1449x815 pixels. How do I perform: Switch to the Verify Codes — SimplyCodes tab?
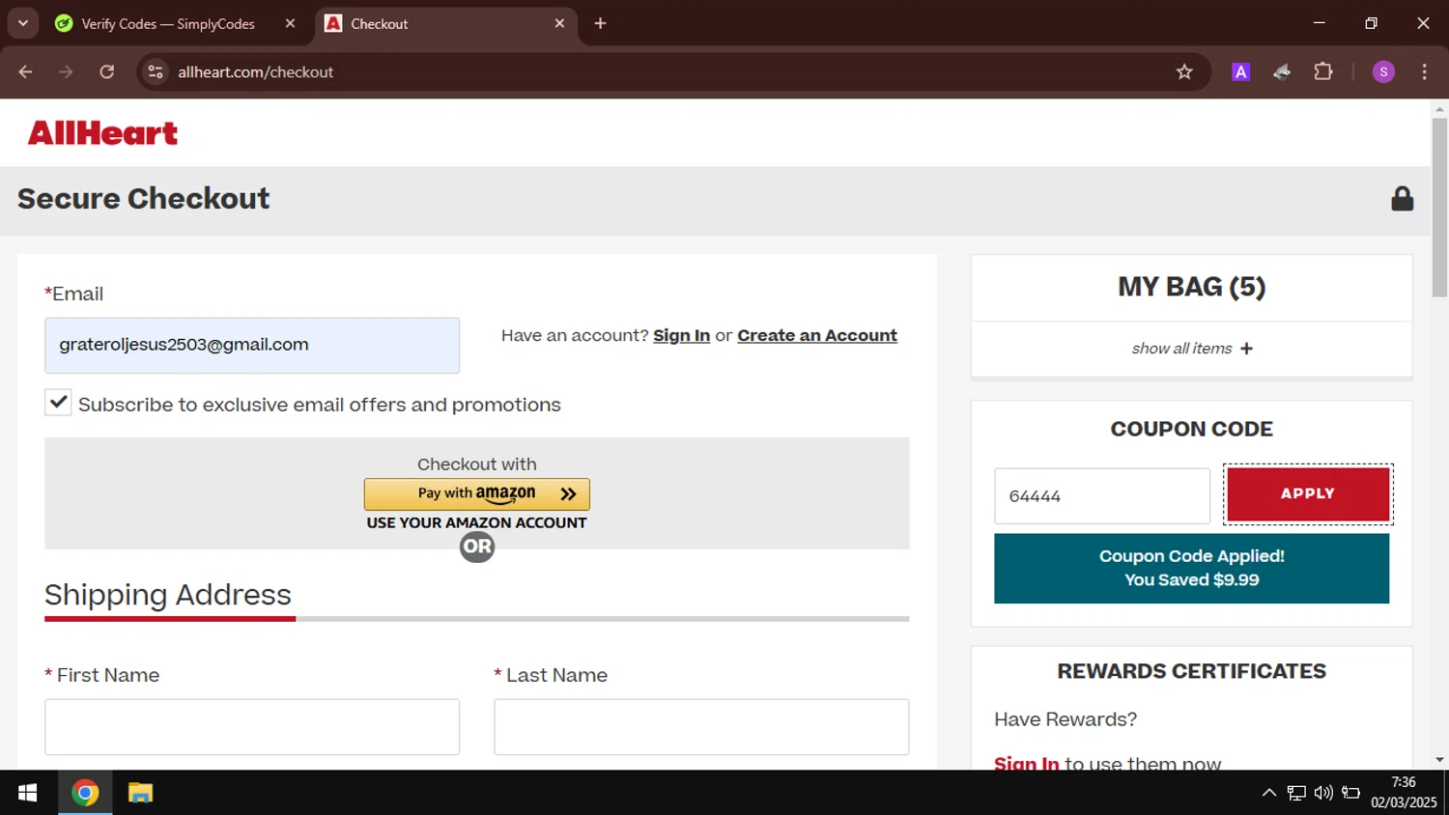click(x=168, y=23)
